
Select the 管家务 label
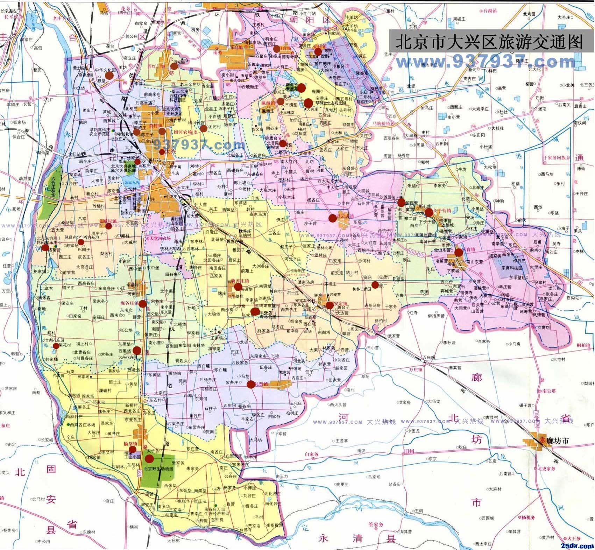tap(376, 524)
